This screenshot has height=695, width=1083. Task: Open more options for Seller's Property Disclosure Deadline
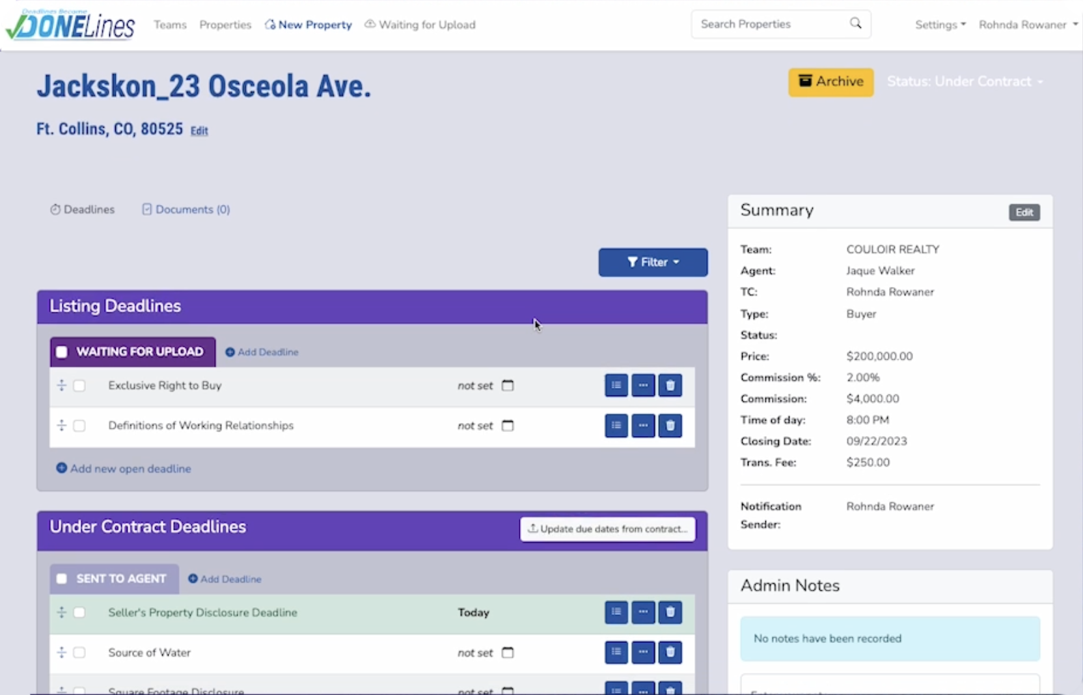643,612
